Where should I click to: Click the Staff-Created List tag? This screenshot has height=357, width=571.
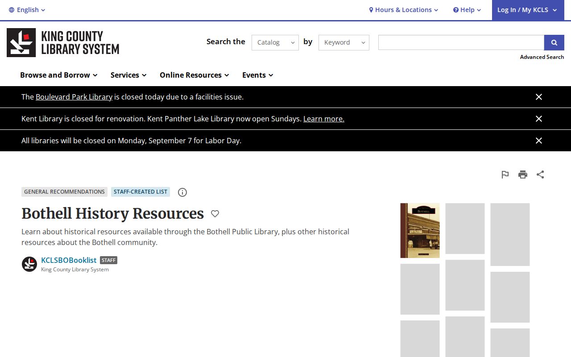coord(141,192)
